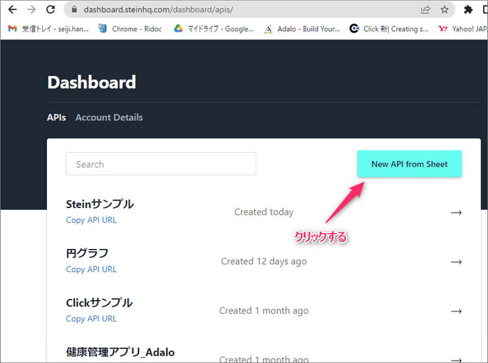Copy API URL for Clickサンプル
The width and height of the screenshot is (488, 363).
pos(91,319)
